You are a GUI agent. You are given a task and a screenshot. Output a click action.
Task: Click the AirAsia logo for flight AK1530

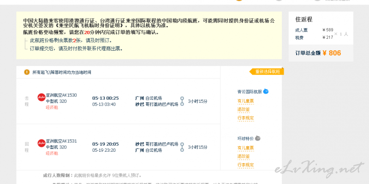click(42, 97)
